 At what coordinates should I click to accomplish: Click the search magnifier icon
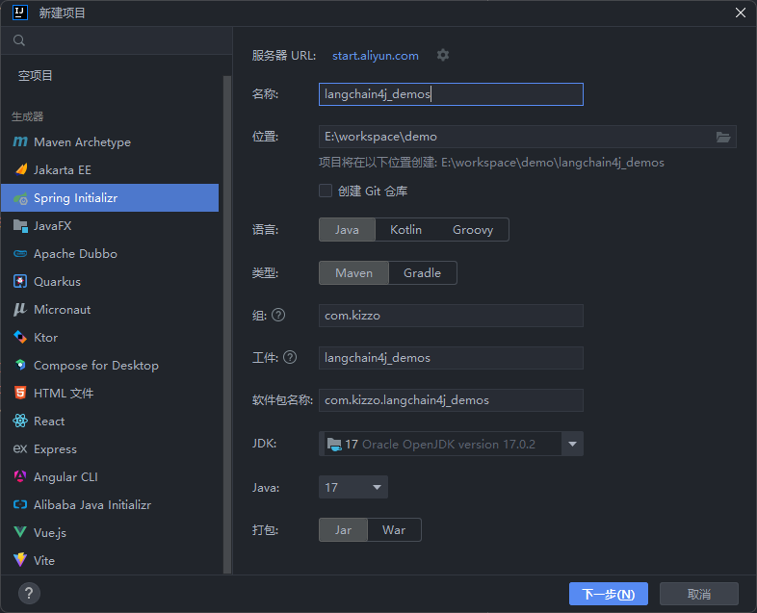click(19, 40)
